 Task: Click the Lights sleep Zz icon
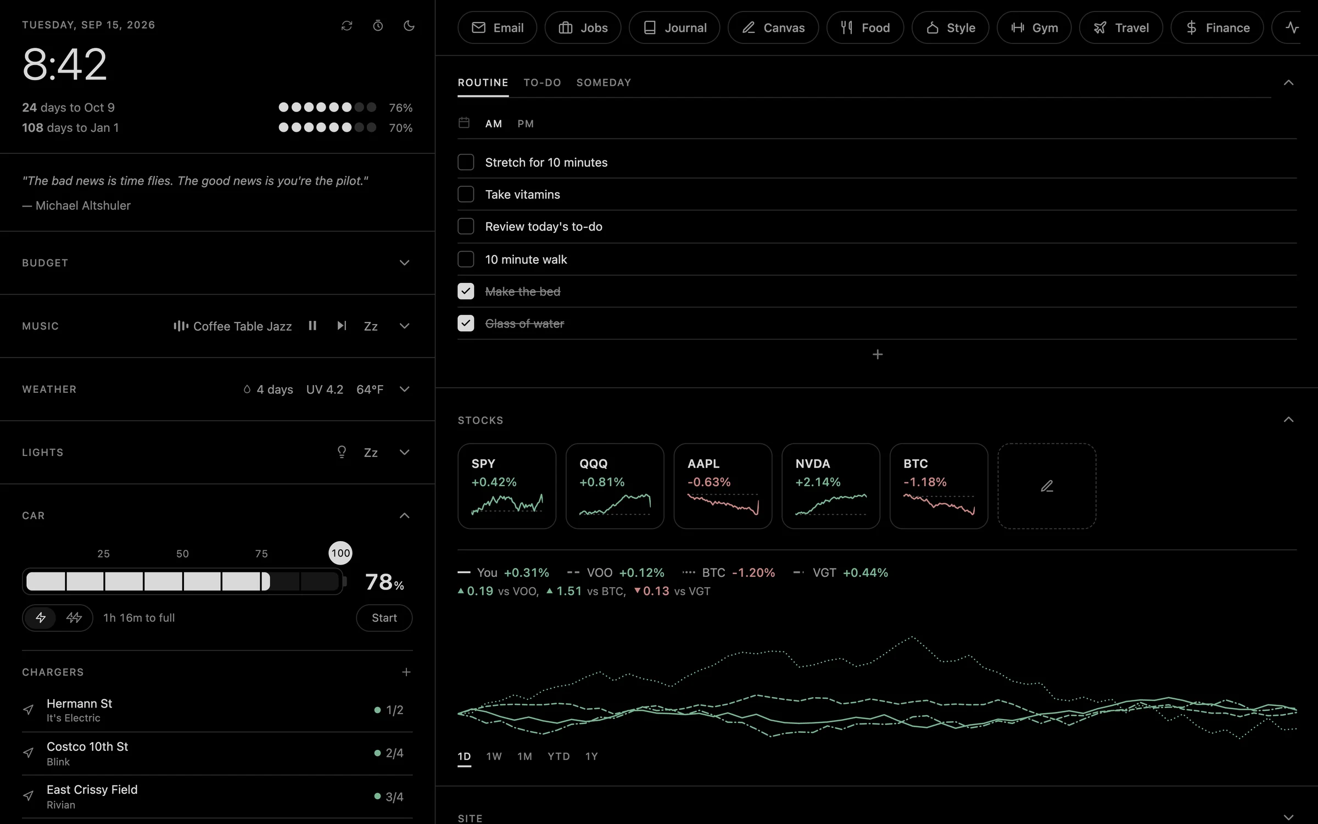click(x=371, y=453)
